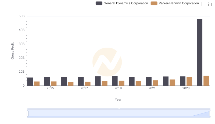Click the 2021 General Dynamics dark bar
215x124 pixels.
click(x=149, y=81)
